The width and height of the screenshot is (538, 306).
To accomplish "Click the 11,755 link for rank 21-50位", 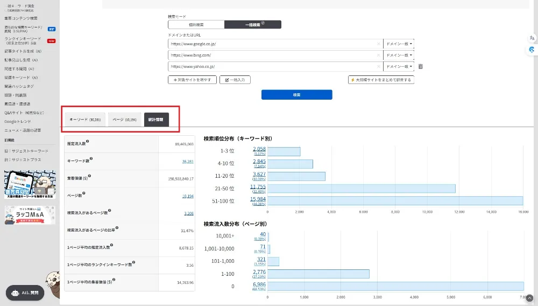I will (x=258, y=187).
